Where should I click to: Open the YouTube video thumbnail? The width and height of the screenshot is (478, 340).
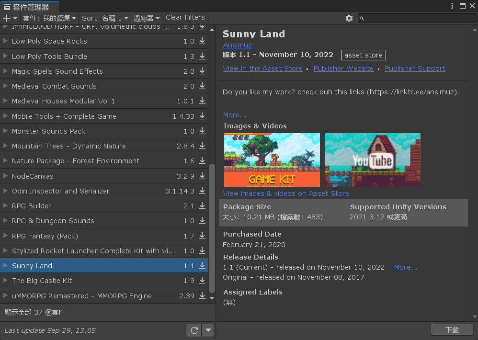pos(373,160)
